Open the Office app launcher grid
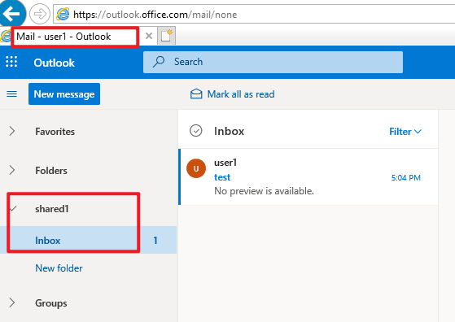 point(11,62)
